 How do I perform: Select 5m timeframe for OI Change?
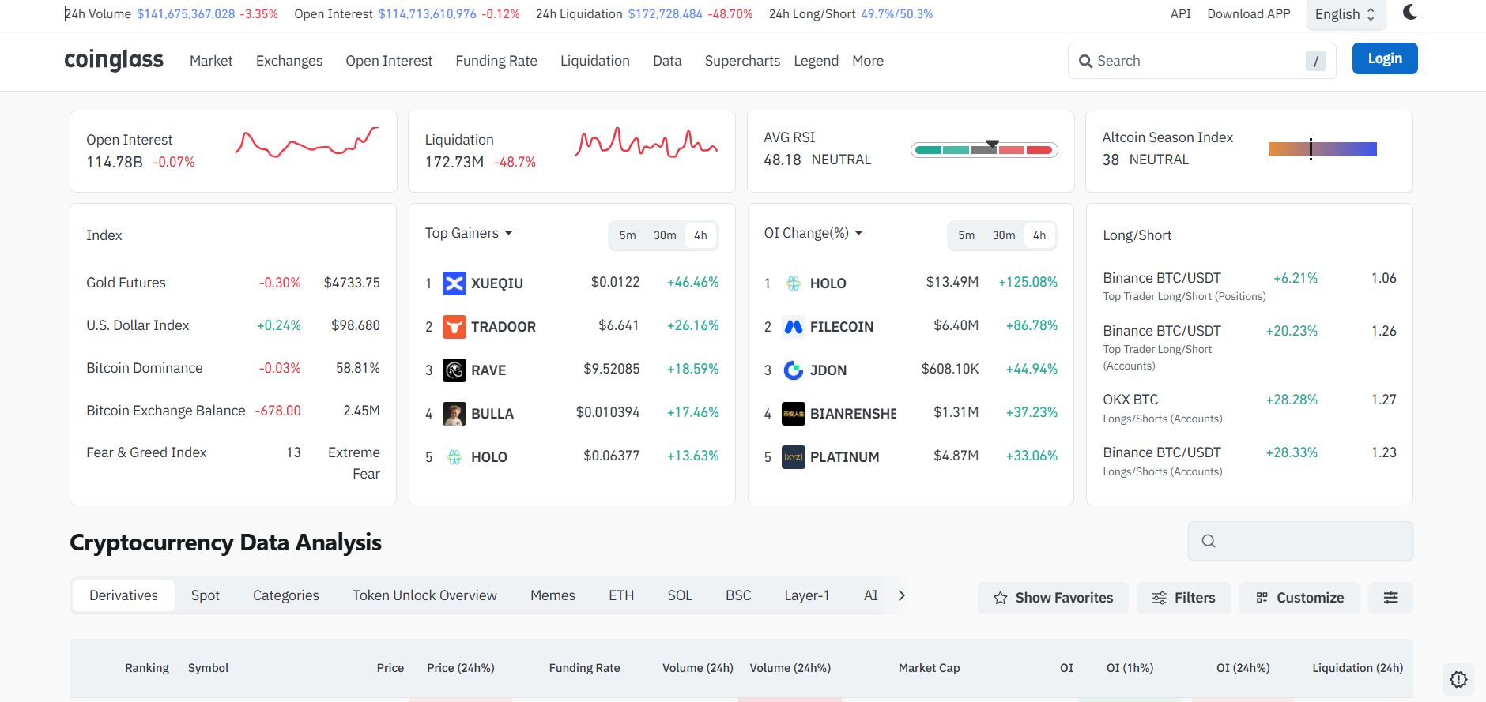click(x=966, y=235)
